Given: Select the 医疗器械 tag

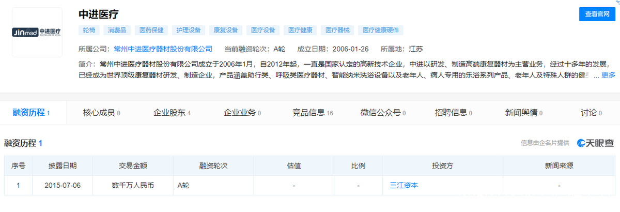Looking at the screenshot, I should [x=337, y=31].
